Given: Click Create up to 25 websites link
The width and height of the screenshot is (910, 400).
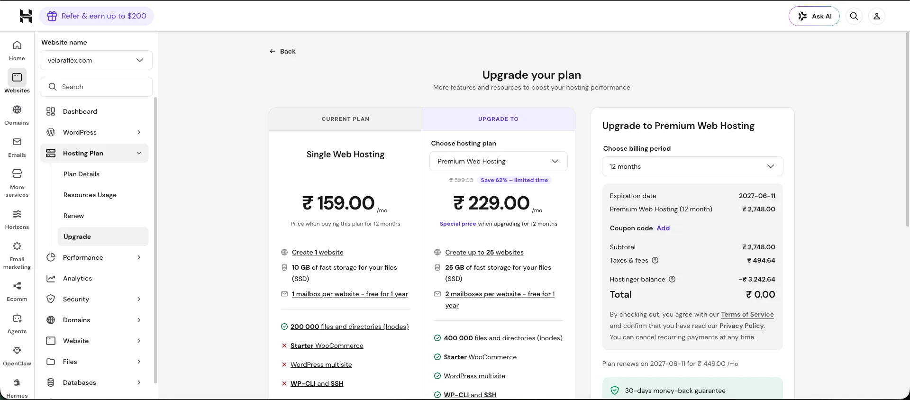Looking at the screenshot, I should coord(484,252).
